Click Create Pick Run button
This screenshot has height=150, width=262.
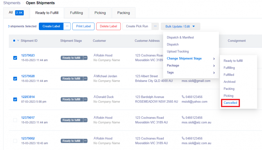[x=137, y=26]
